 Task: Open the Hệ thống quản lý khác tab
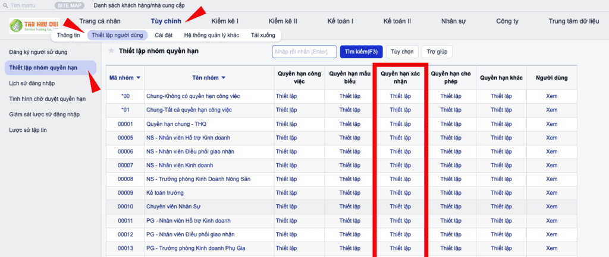click(211, 35)
